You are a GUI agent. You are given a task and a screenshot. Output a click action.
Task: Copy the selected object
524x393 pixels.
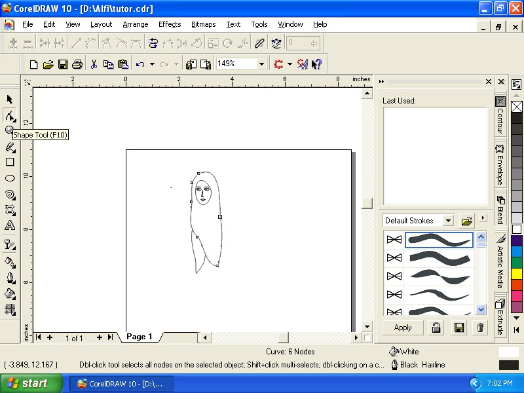pos(108,64)
